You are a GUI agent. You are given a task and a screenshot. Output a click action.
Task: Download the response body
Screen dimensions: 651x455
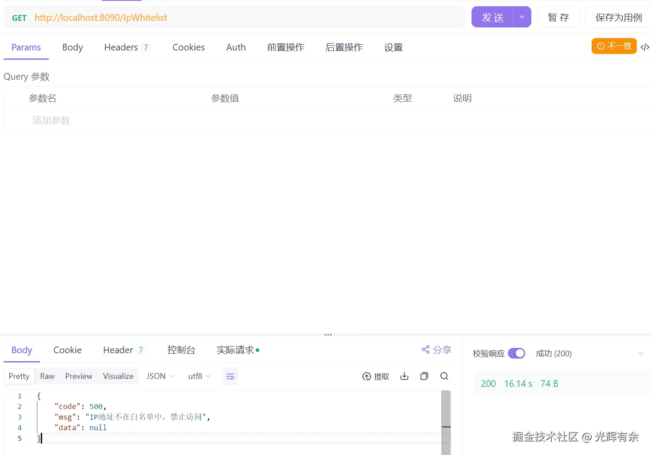click(x=404, y=376)
